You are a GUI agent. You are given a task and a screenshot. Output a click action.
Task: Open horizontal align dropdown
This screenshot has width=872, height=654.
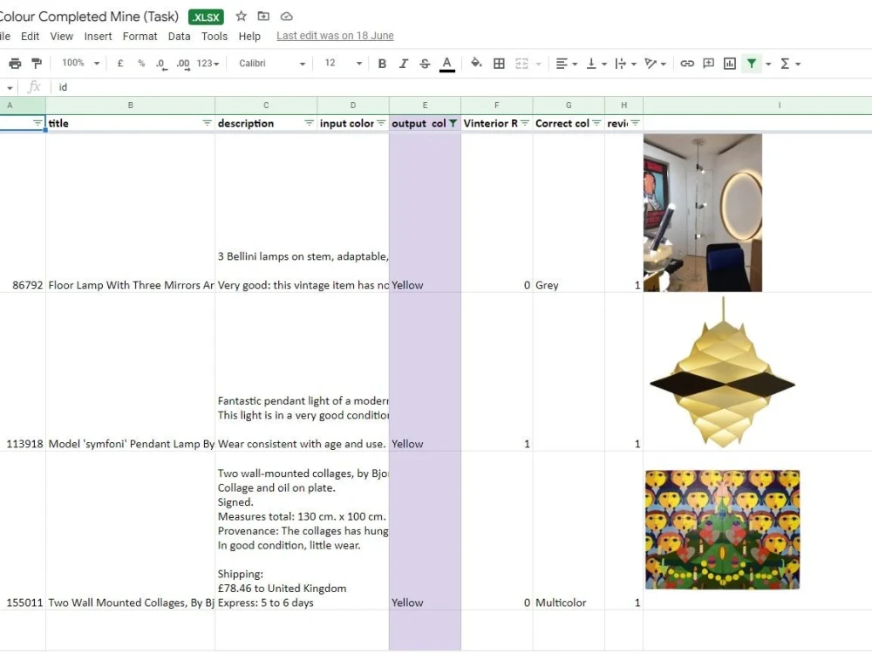(x=567, y=64)
